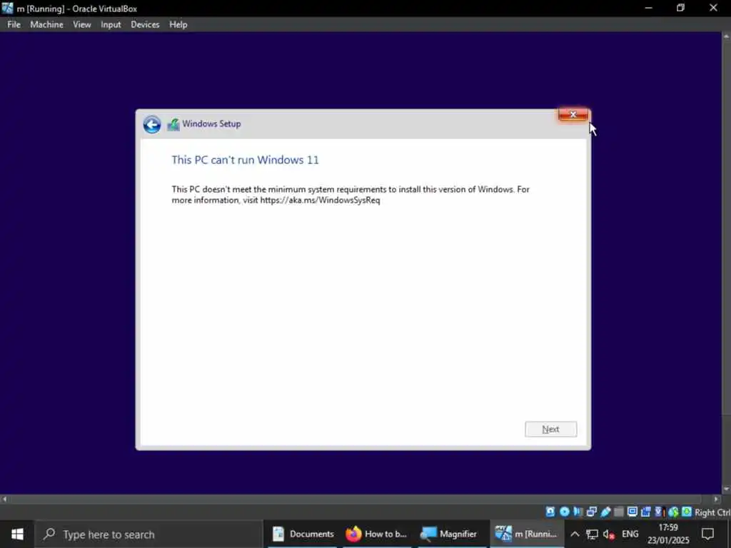Screen dimensions: 731x548
Task: Close the Windows Setup dialog
Action: 573,115
